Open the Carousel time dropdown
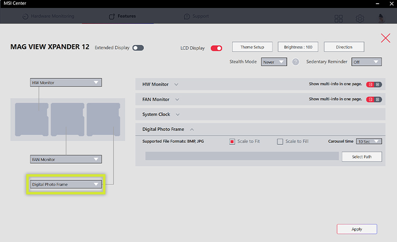397x242 pixels. [369, 141]
